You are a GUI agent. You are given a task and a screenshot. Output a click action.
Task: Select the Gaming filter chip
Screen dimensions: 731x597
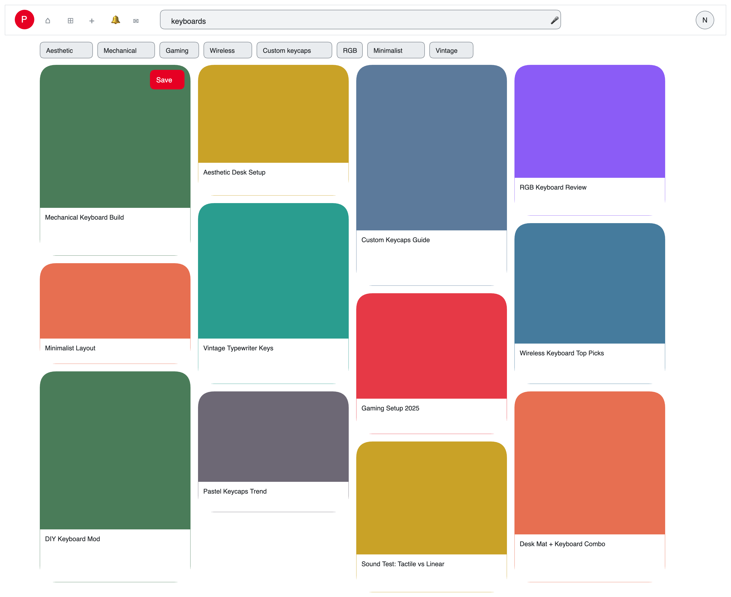[x=179, y=50]
